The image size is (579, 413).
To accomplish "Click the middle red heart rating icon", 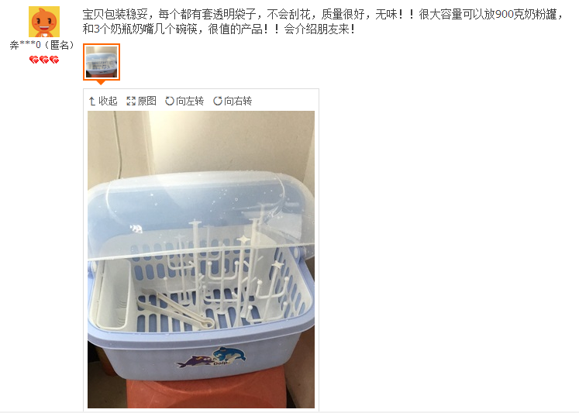I will click(44, 60).
